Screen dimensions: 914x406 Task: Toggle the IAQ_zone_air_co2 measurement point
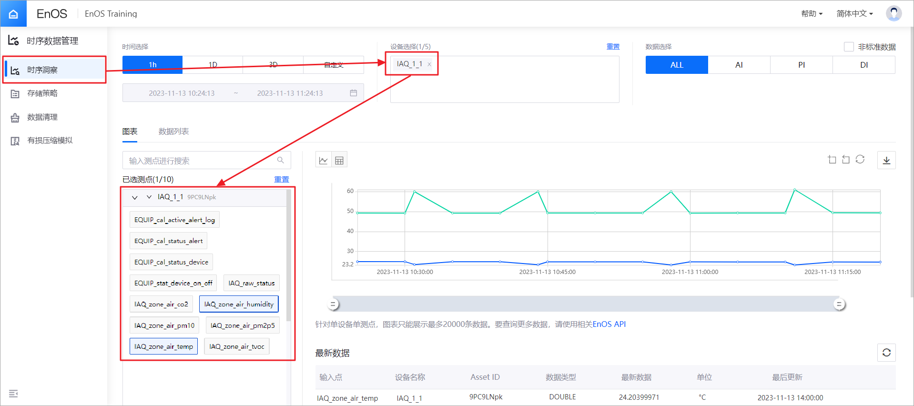coord(161,304)
